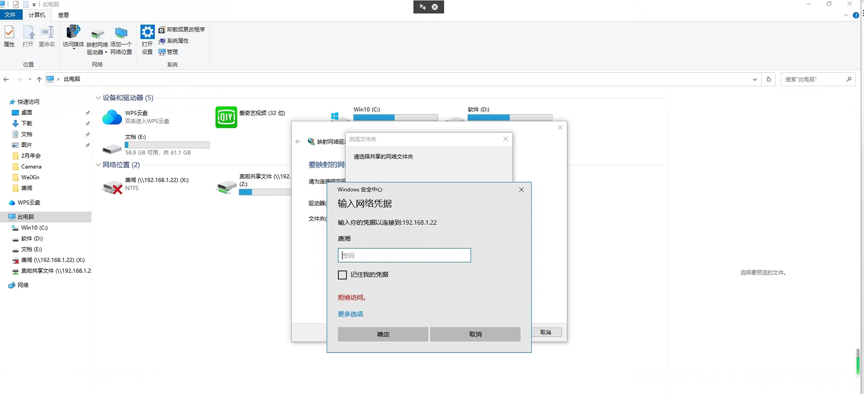This screenshot has width=864, height=394.
Task: Close the Windows 安全中心 dialog
Action: pos(521,190)
